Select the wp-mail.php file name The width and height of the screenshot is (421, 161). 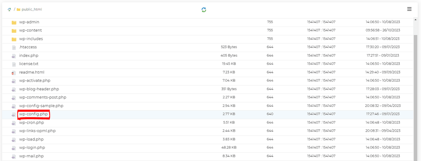click(31, 156)
